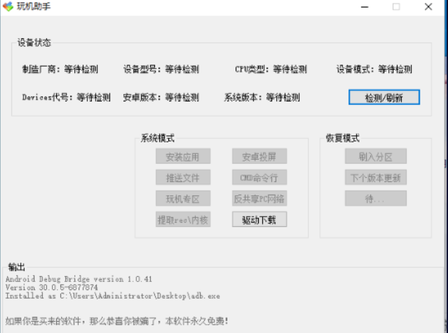The width and height of the screenshot is (448, 333).
Task: Click the 检测/刷新 button
Action: [x=384, y=97]
